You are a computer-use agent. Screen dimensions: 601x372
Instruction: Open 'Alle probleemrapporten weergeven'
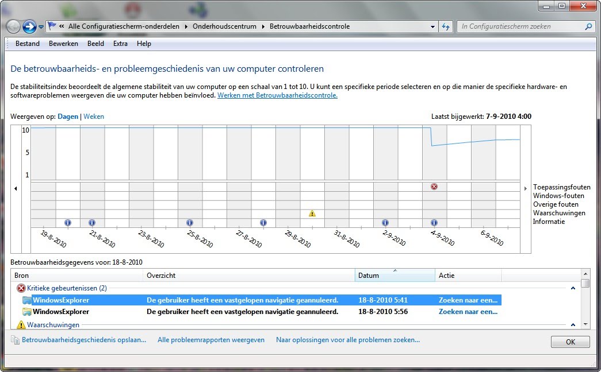pos(211,340)
